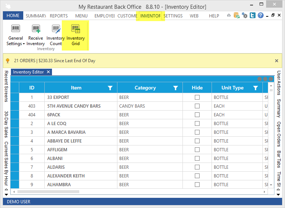Image resolution: width=285 pixels, height=208 pixels.
Task: Click the horizontal scrollbar of the grid
Action: coord(48,191)
